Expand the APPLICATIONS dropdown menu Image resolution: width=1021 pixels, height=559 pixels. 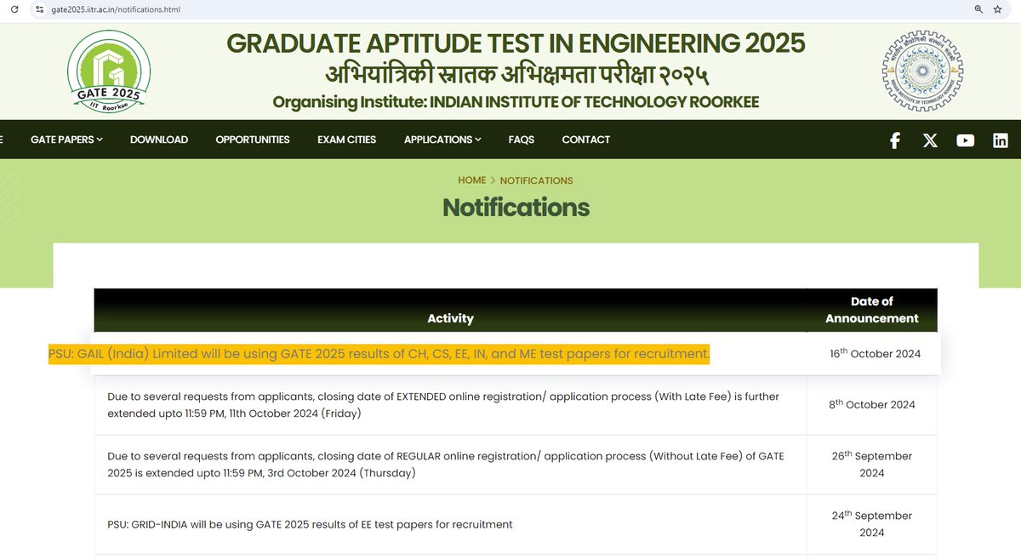point(442,140)
